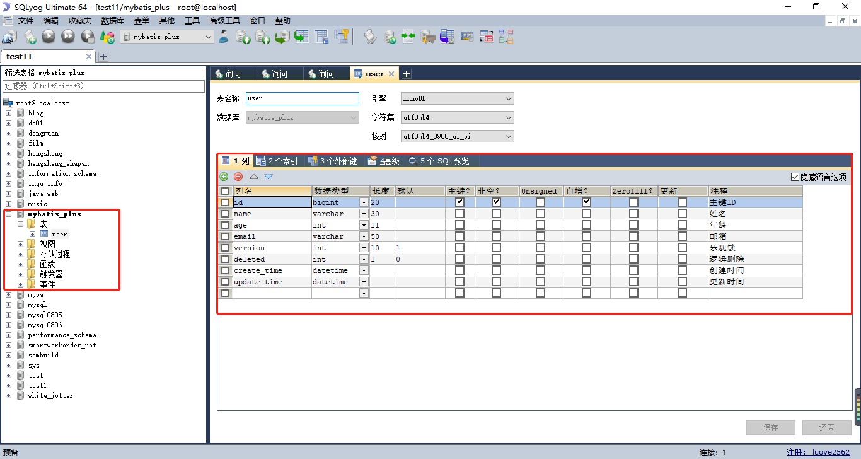Click the execute SQL script icon

coord(282,37)
